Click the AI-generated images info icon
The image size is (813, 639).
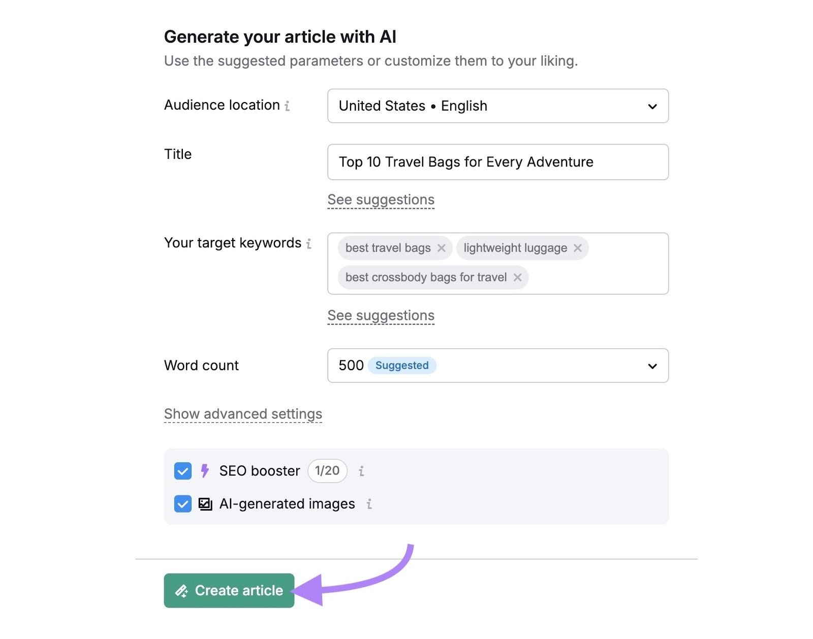coord(369,504)
